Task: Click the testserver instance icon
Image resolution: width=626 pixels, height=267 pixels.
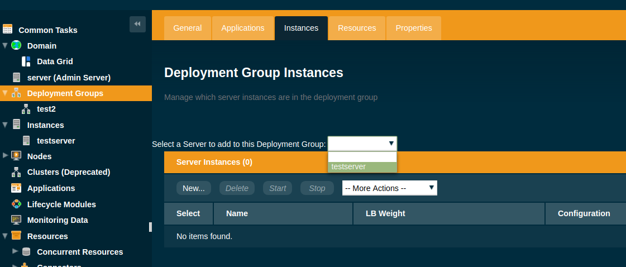Action: click(x=26, y=141)
